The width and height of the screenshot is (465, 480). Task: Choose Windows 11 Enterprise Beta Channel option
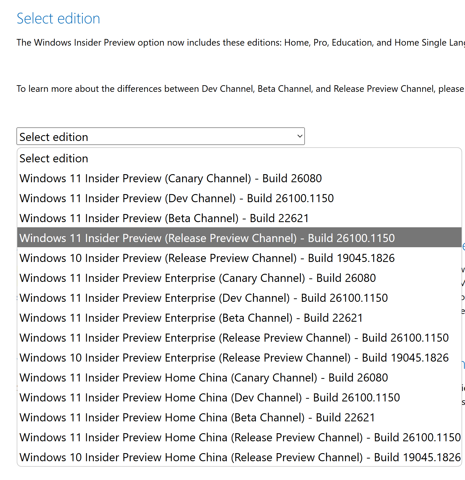(239, 318)
